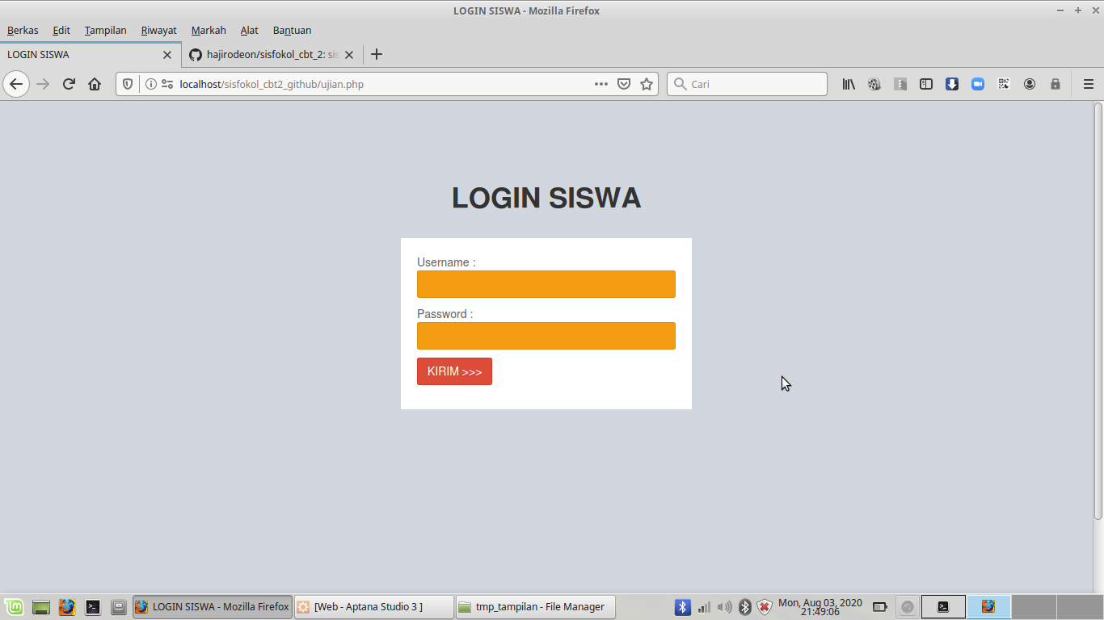Switch to the LOGIN SISWA tab
Screen dimensions: 1104x620
click(x=91, y=55)
